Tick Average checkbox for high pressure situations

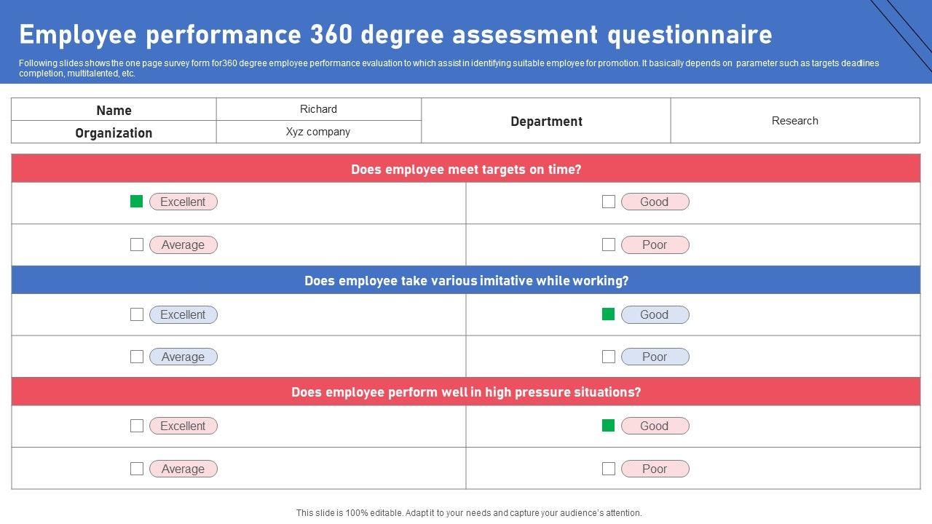(x=136, y=469)
